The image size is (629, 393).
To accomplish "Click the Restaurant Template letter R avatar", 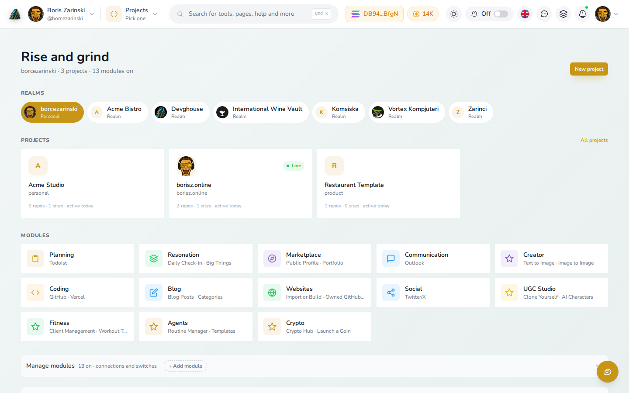I will tap(334, 166).
